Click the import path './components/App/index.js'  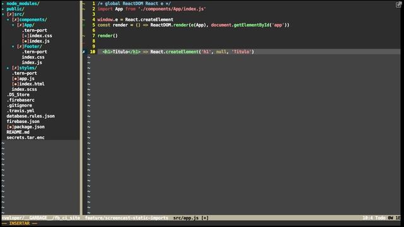point(172,9)
